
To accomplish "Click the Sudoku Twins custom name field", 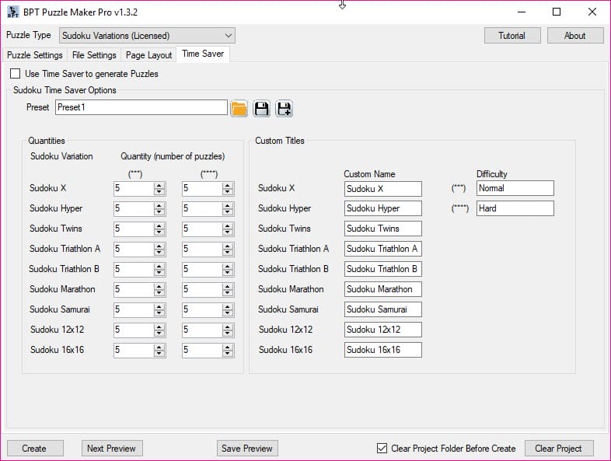I will tap(383, 229).
